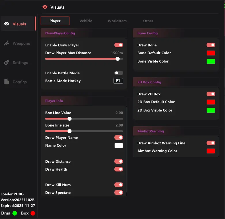Image resolution: width=225 pixels, height=219 pixels.
Task: Open the Bone Visble Color green swatch
Action: tap(211, 61)
